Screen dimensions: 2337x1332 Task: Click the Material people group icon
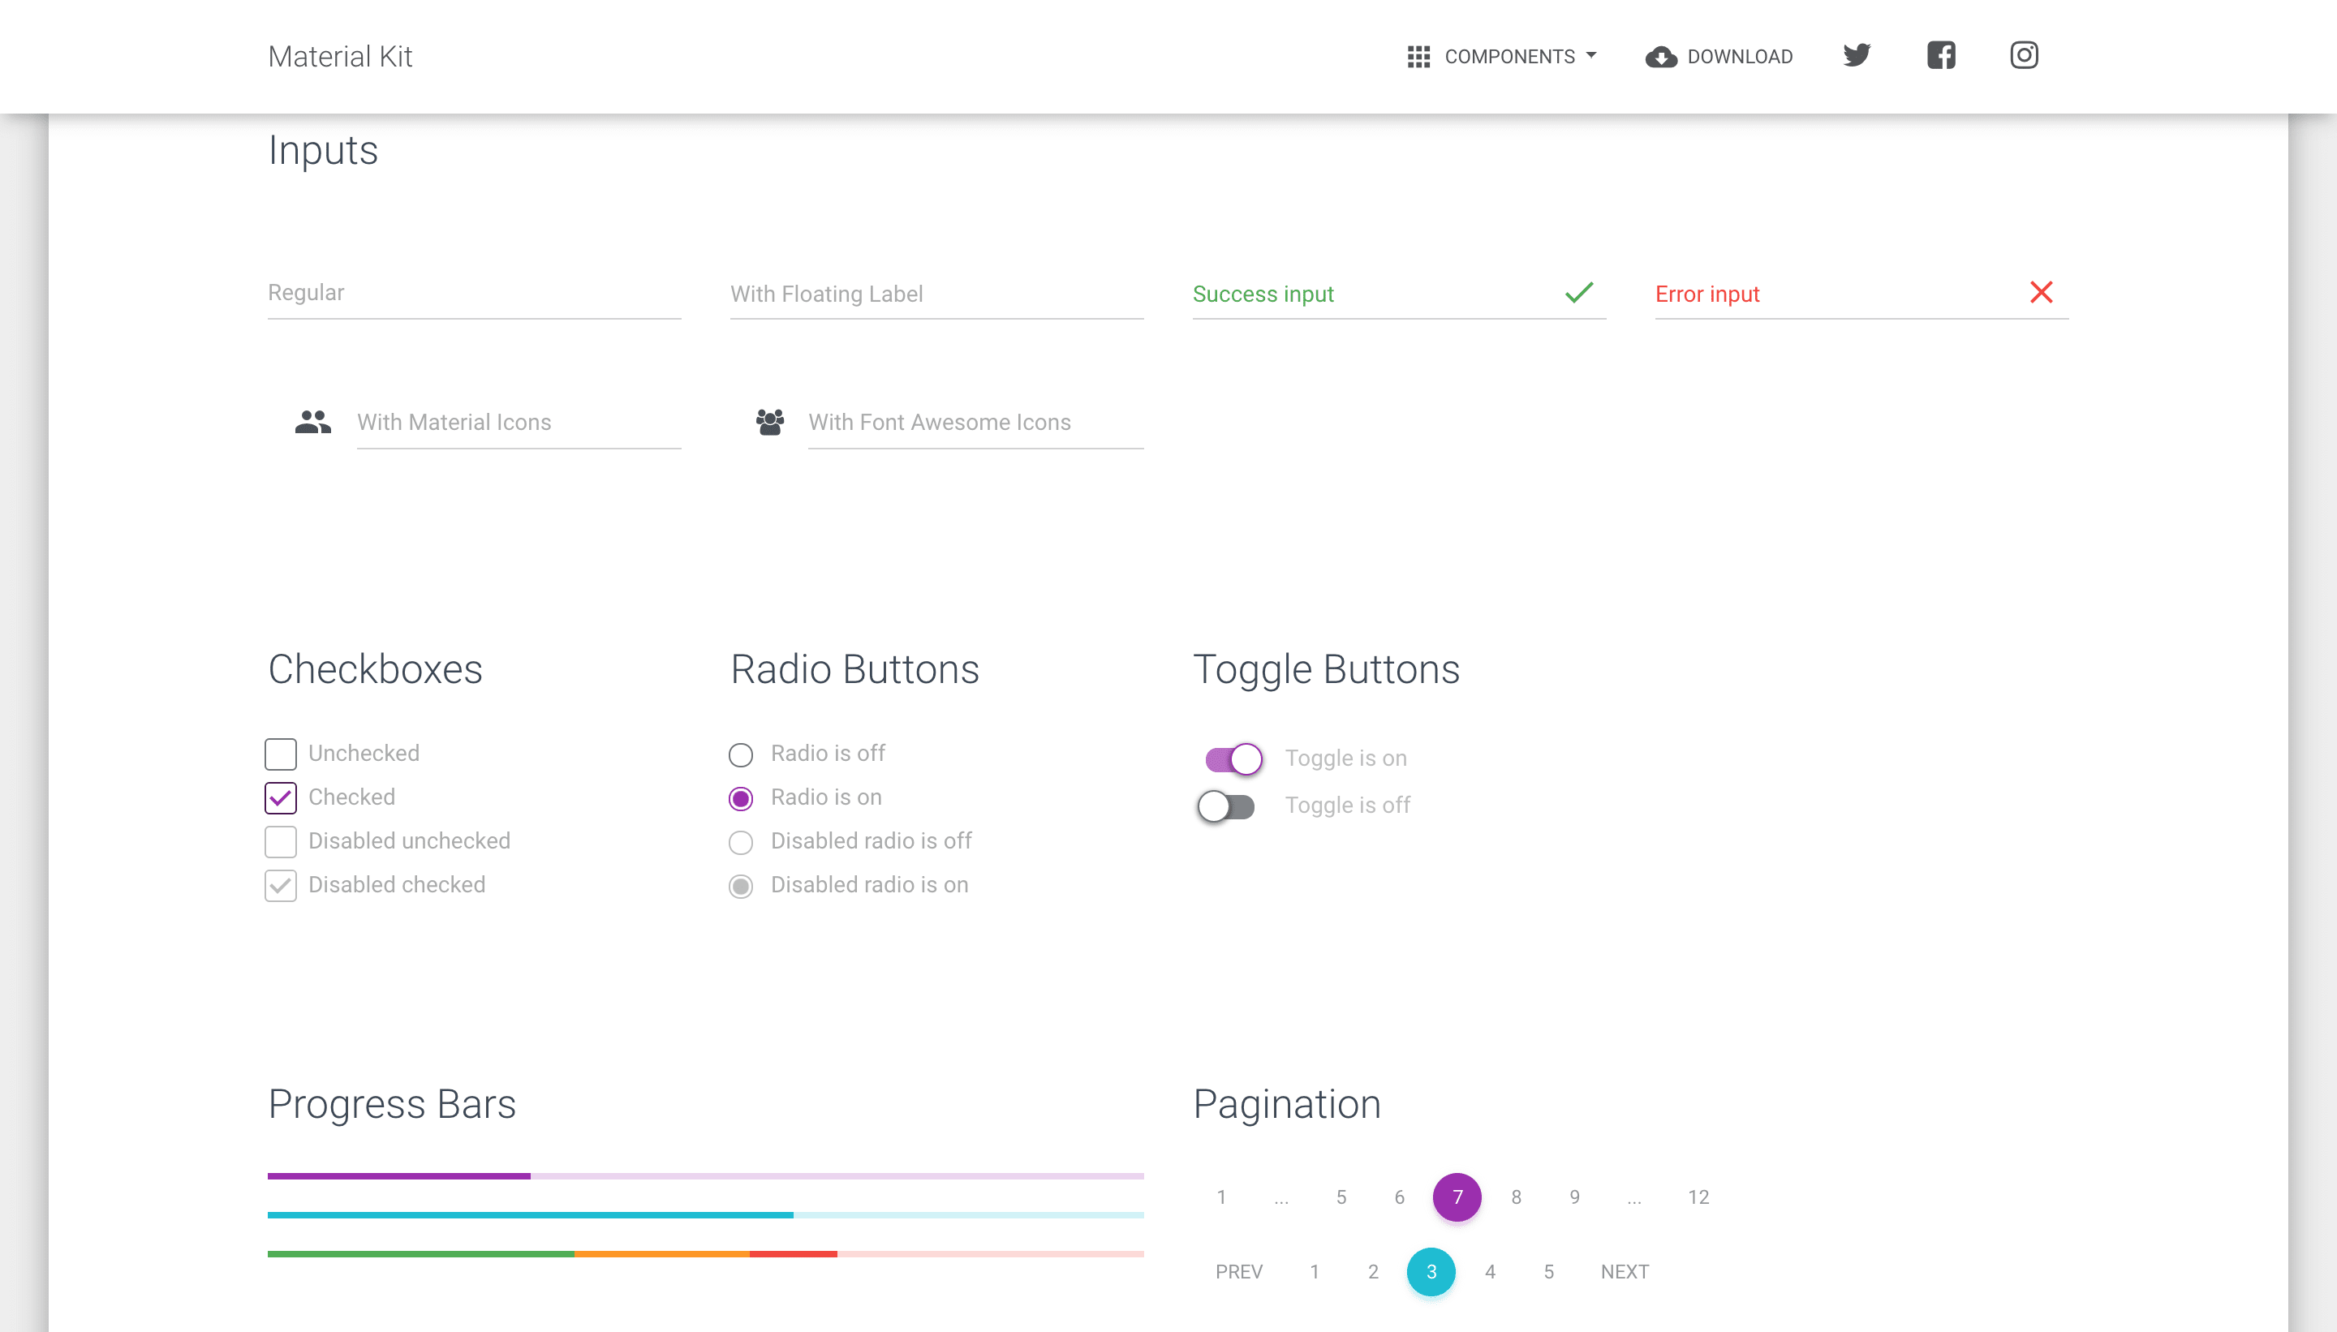coord(313,422)
